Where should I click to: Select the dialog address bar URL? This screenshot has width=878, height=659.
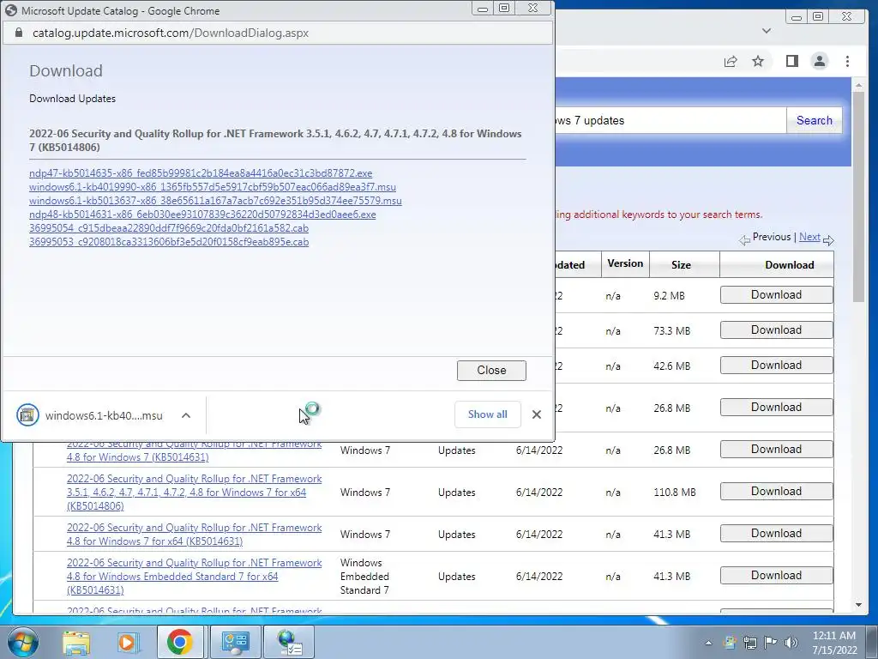click(171, 33)
